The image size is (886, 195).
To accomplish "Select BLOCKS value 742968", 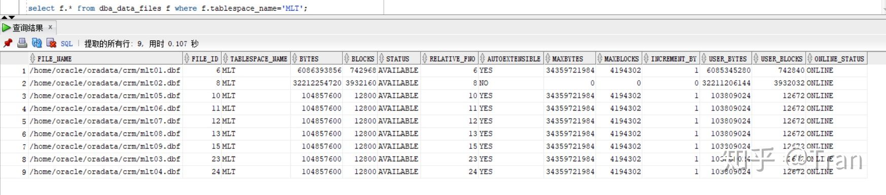I will click(360, 70).
